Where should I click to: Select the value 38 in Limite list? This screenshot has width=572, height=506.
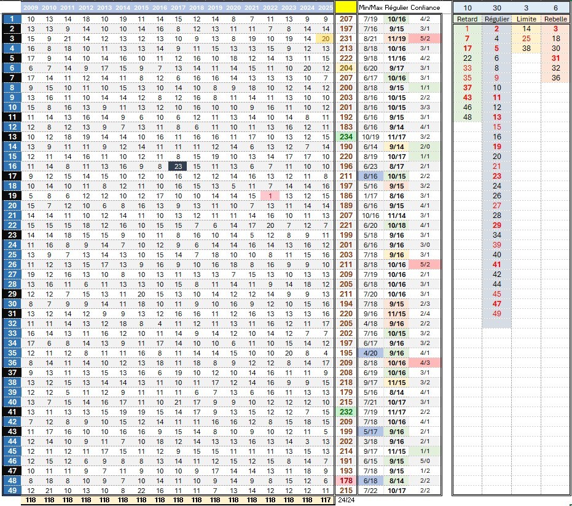pos(526,48)
